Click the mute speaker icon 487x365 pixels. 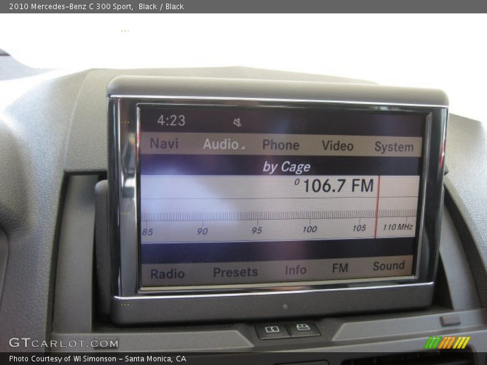coord(237,122)
